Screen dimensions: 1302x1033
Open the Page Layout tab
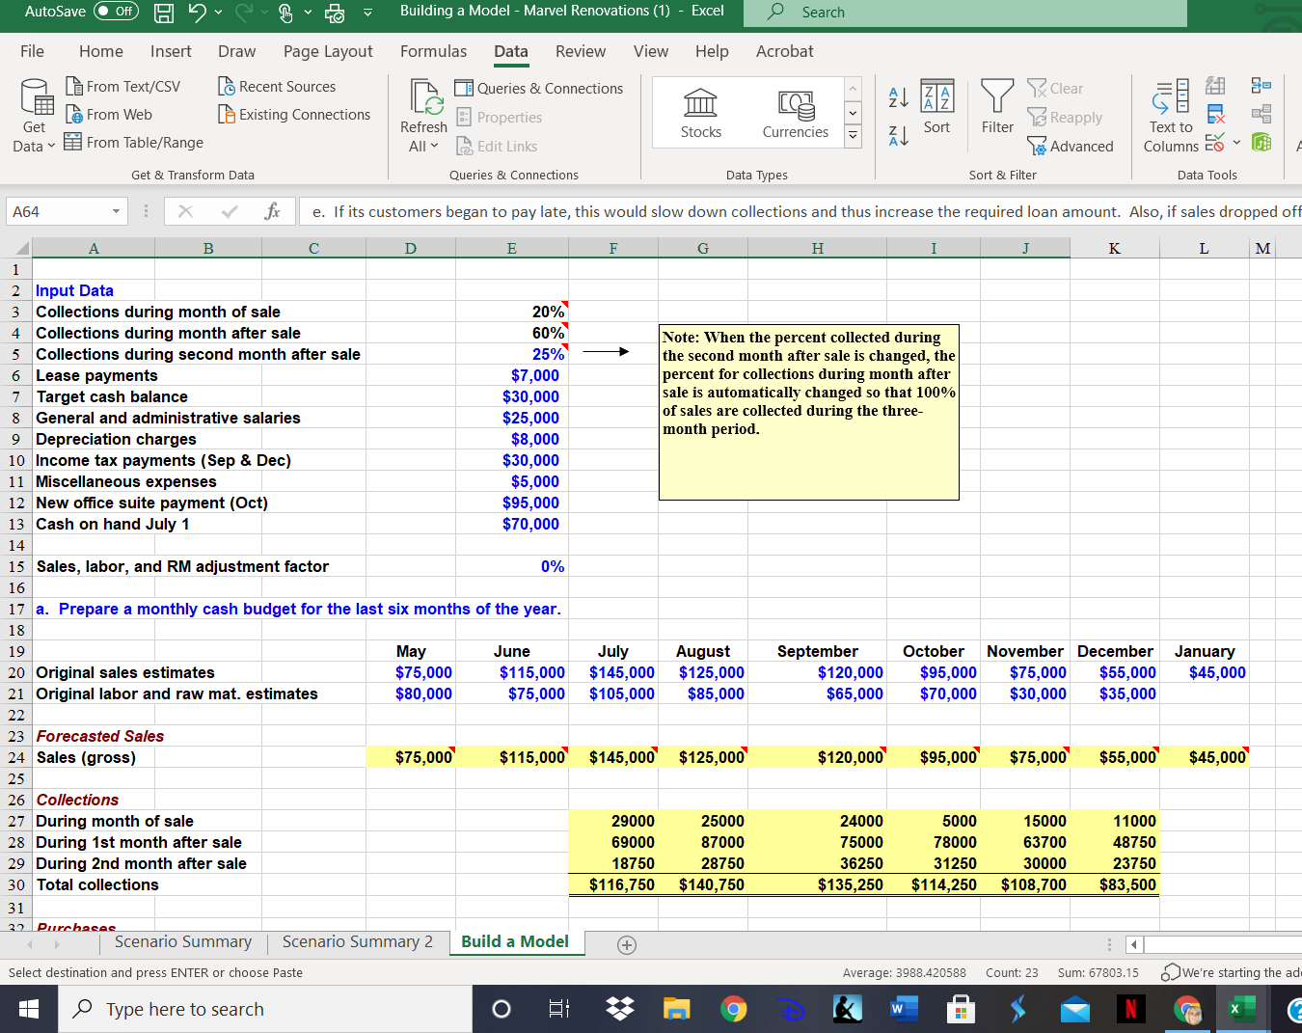coord(328,51)
